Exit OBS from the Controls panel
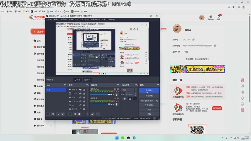251x141 pixels. coord(149,114)
